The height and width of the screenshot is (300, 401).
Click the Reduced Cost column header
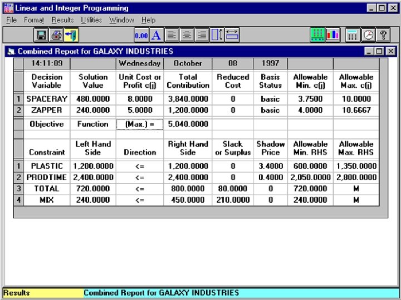tap(233, 81)
